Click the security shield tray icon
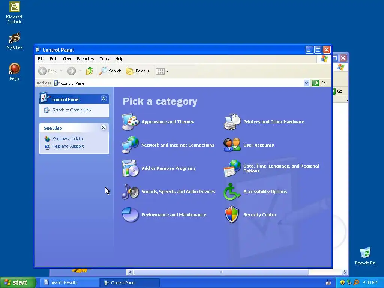The image size is (384, 288). point(342,282)
